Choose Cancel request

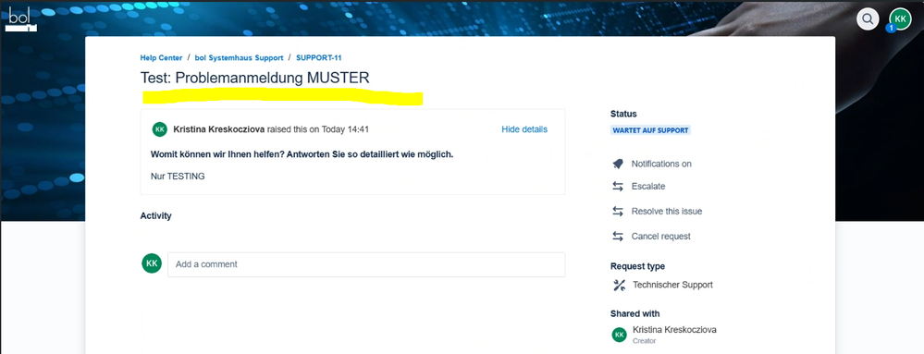[x=661, y=237]
